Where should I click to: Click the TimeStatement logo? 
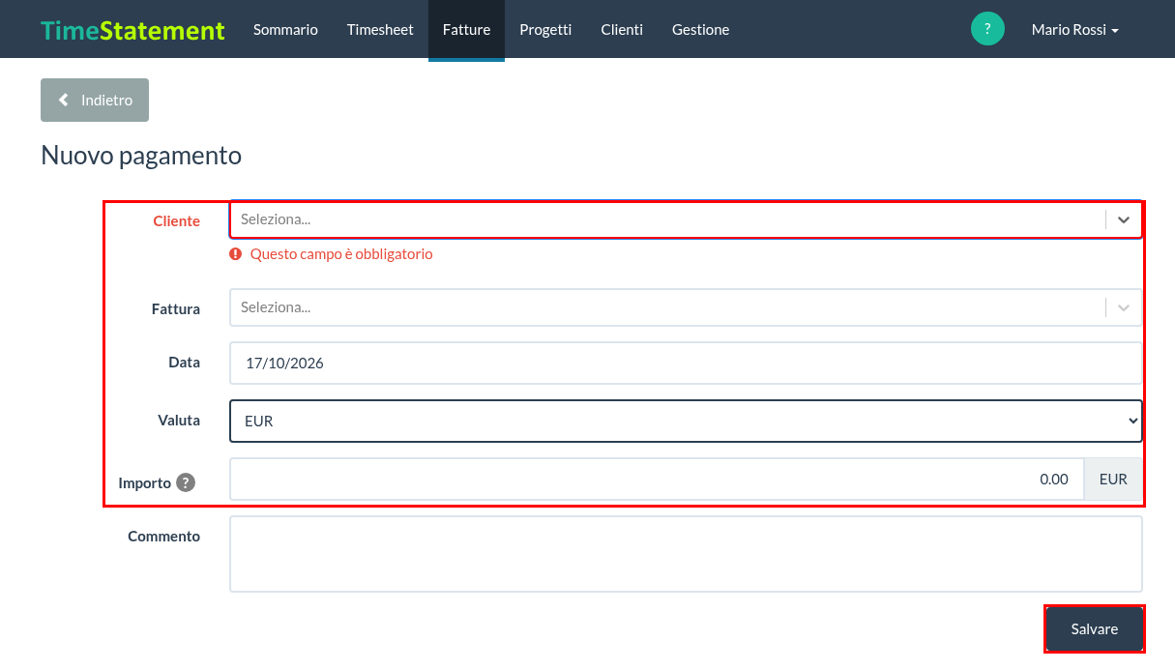(x=132, y=30)
